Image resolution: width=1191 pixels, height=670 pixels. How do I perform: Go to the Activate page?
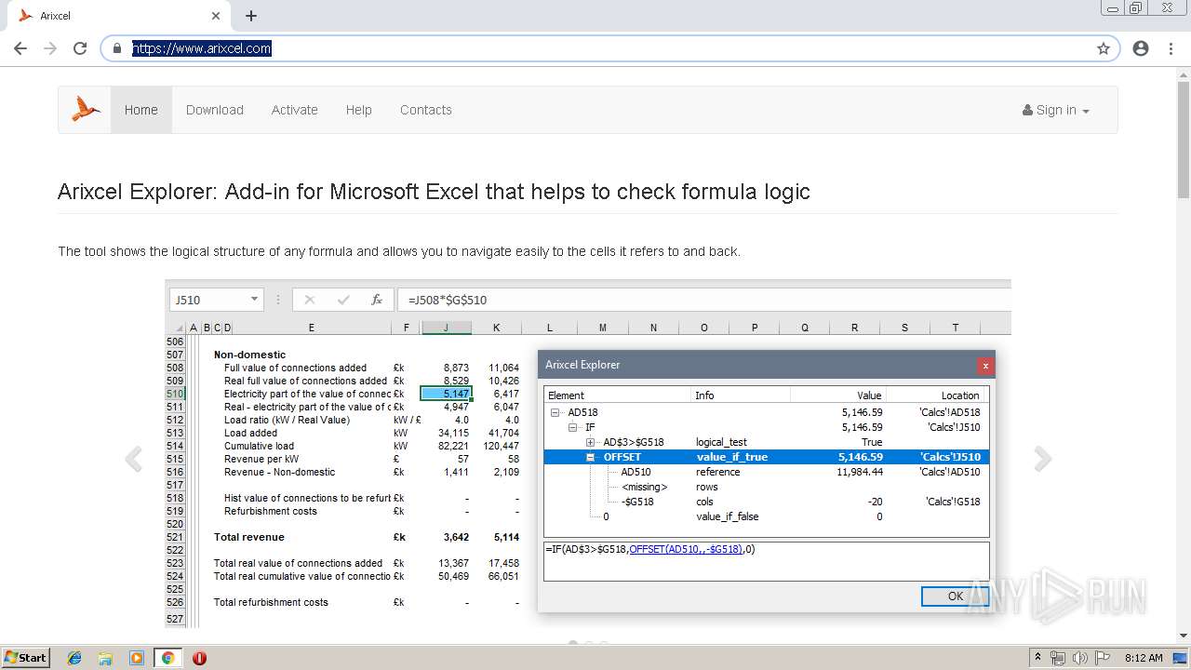click(295, 110)
